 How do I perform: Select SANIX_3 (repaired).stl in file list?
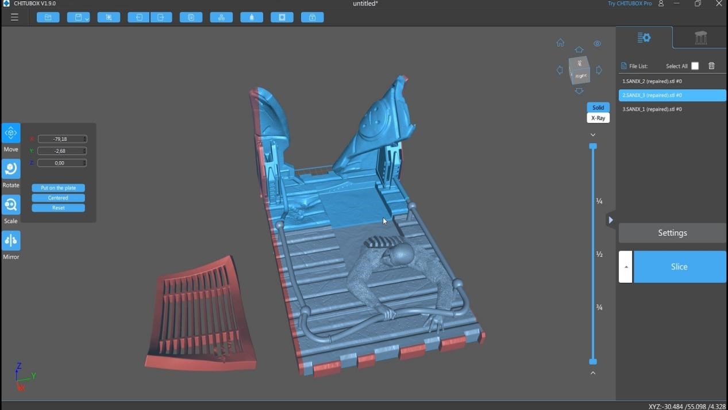click(672, 95)
